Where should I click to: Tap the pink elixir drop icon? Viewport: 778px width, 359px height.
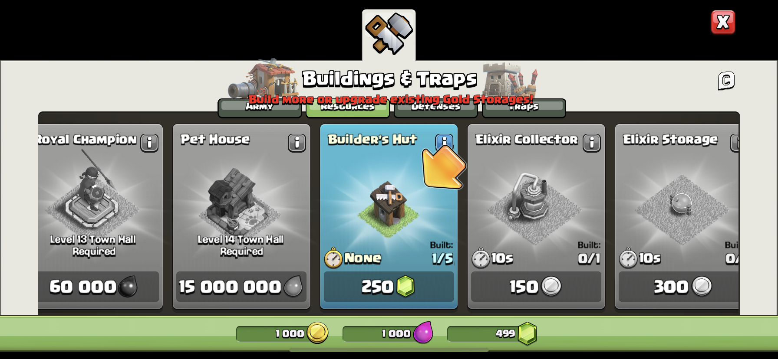(423, 333)
